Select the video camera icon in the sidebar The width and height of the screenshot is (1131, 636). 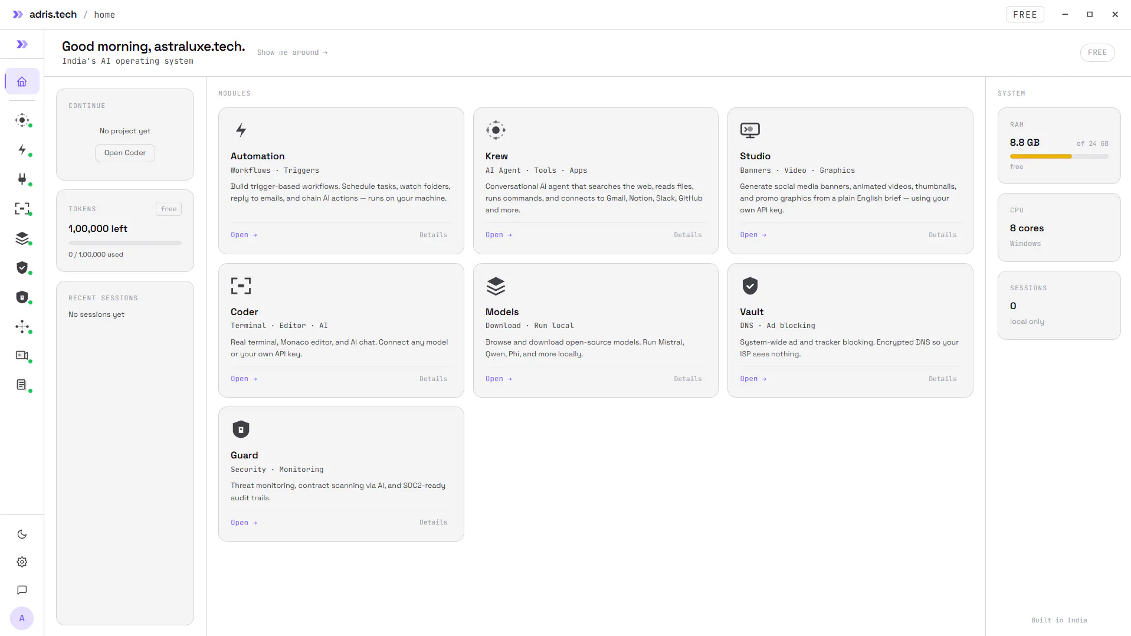click(x=22, y=355)
